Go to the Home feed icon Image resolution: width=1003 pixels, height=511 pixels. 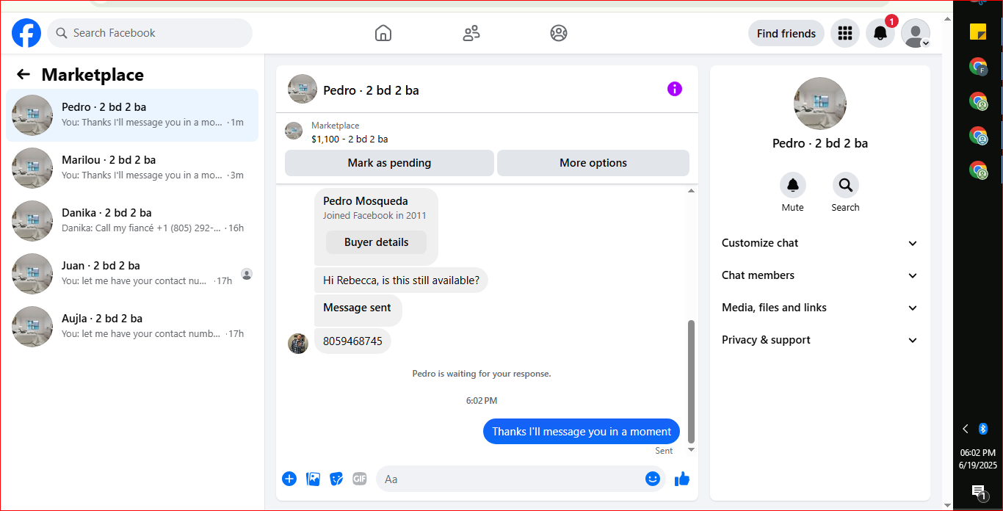coord(383,33)
